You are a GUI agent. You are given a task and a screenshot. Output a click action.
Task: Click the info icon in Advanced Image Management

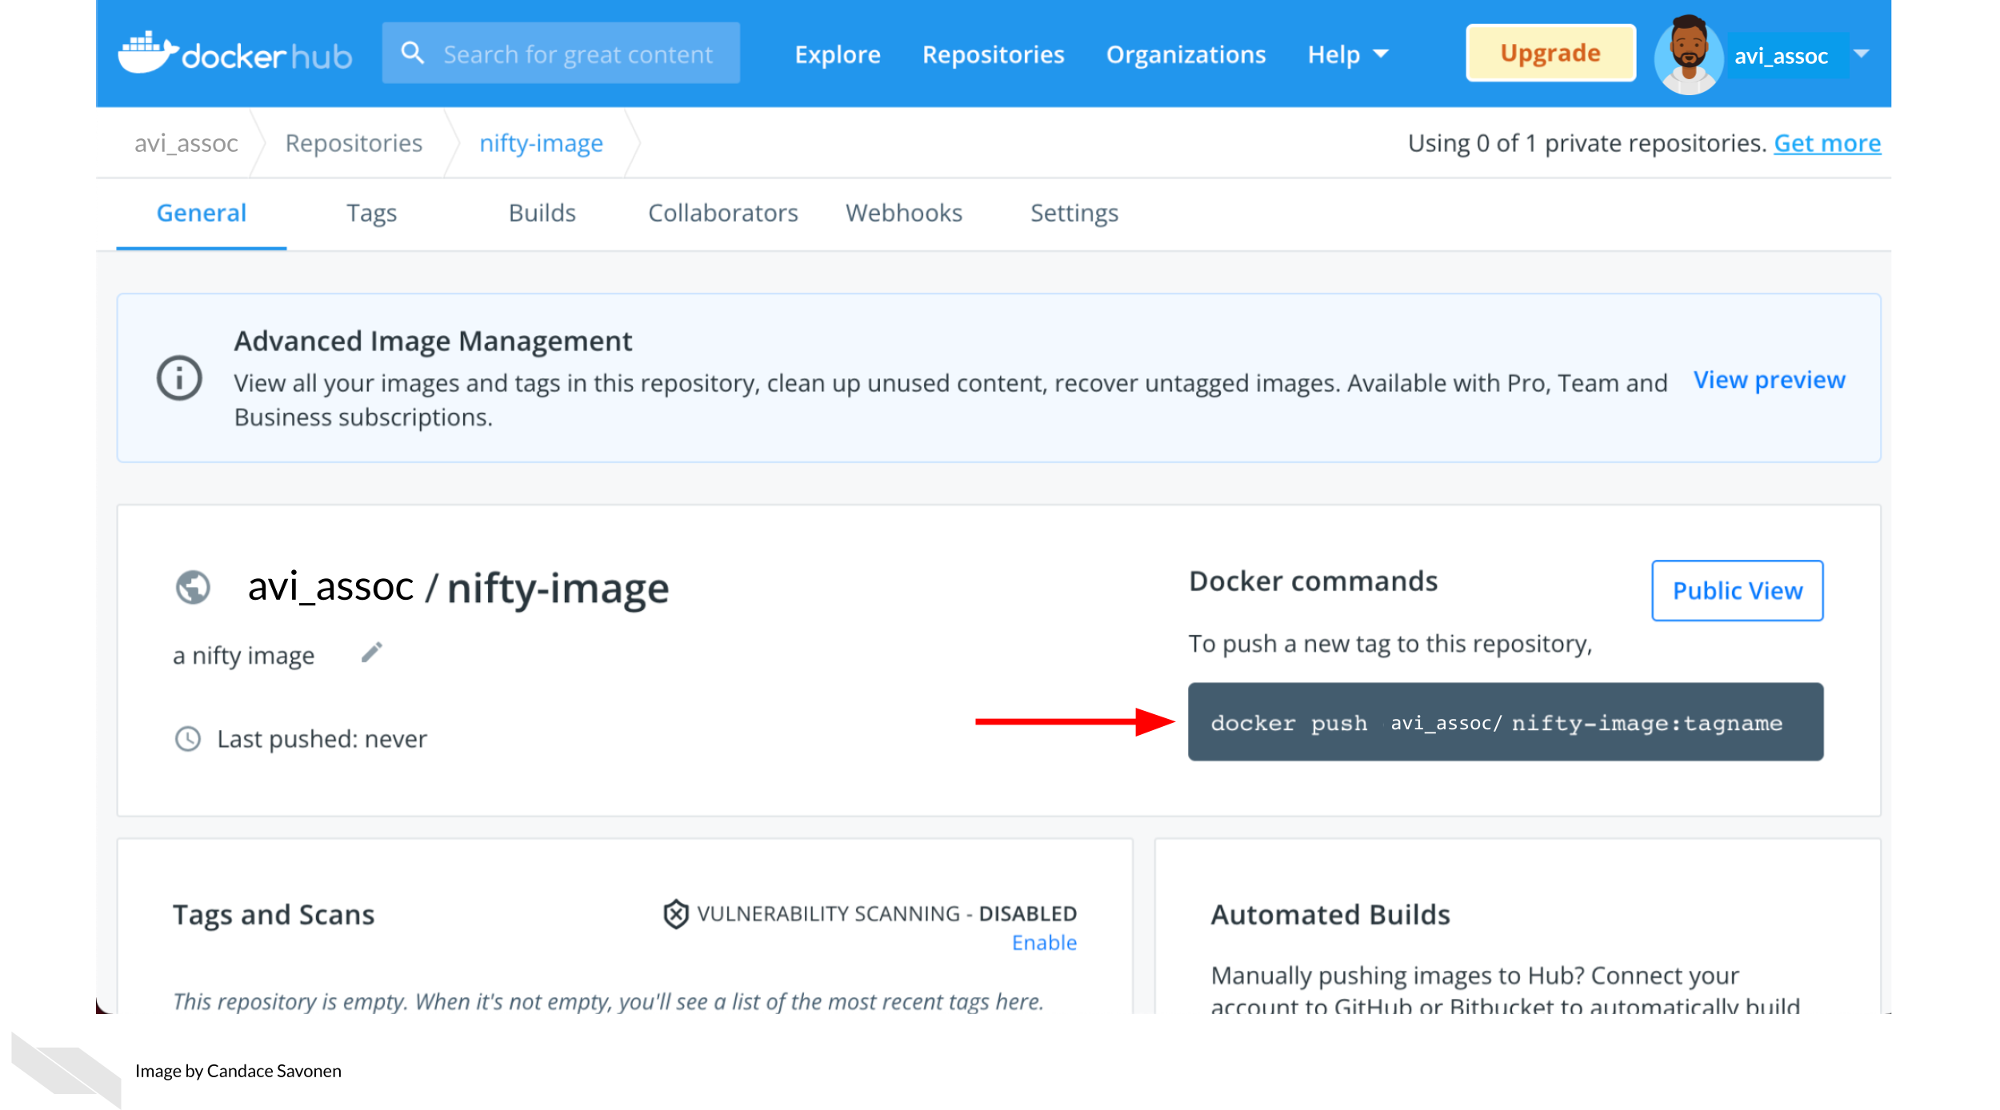click(179, 378)
